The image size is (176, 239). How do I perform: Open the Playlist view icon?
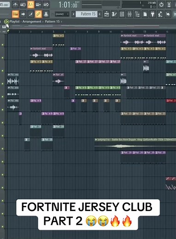click(x=106, y=14)
